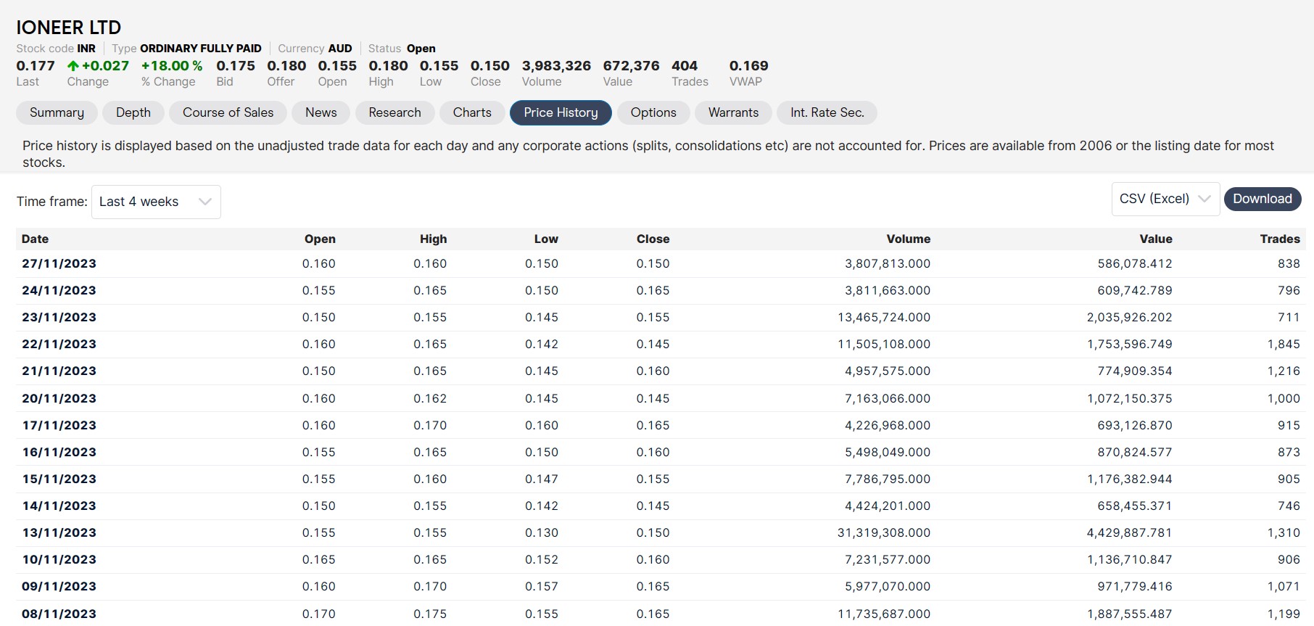Select the 23/11/2023 date row
Screen dimensions: 1314x626
click(x=661, y=317)
